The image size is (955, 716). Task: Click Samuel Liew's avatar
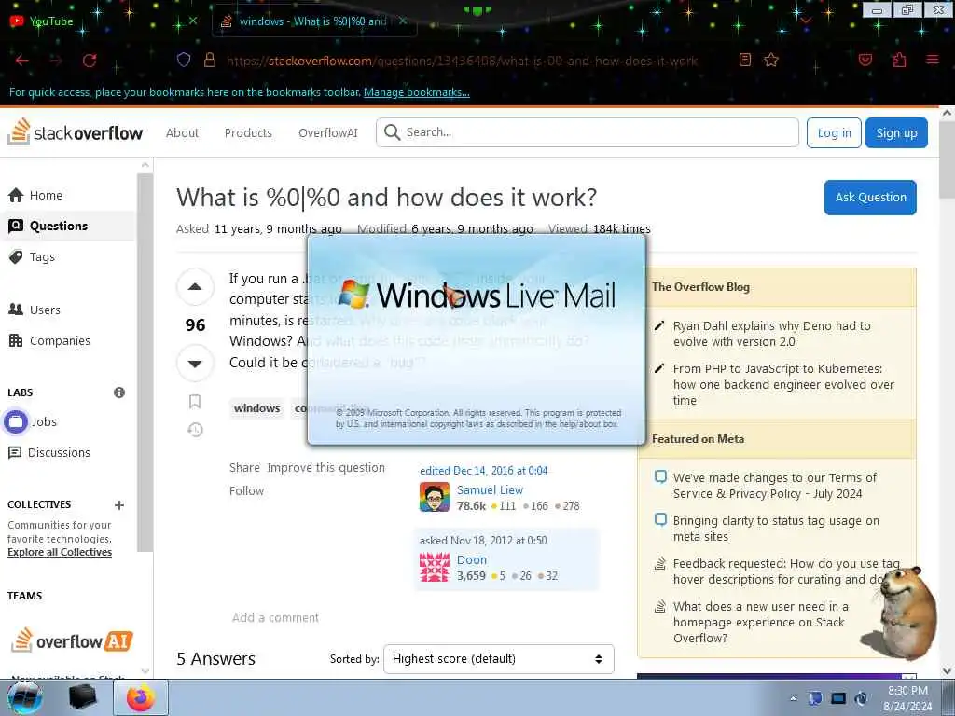[435, 498]
